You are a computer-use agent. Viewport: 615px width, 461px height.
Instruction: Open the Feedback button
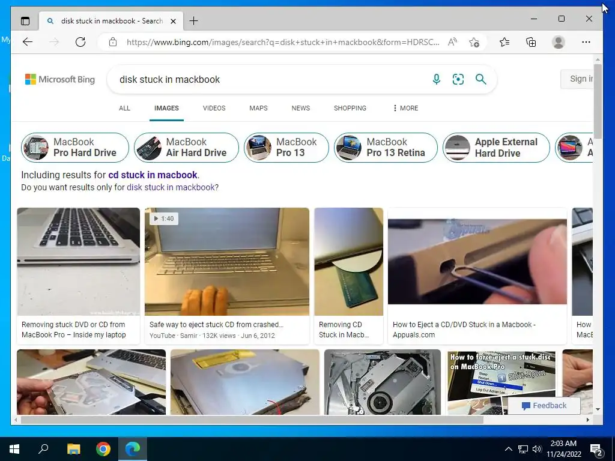click(544, 406)
